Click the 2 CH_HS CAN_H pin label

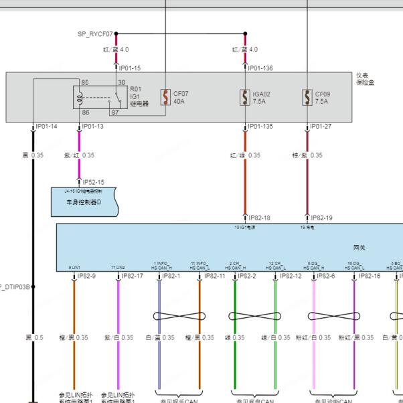[236, 266]
